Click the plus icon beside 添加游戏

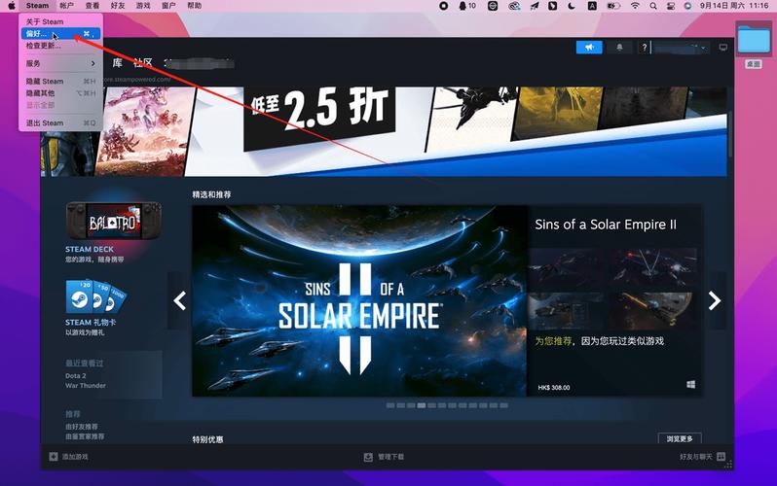pos(53,456)
